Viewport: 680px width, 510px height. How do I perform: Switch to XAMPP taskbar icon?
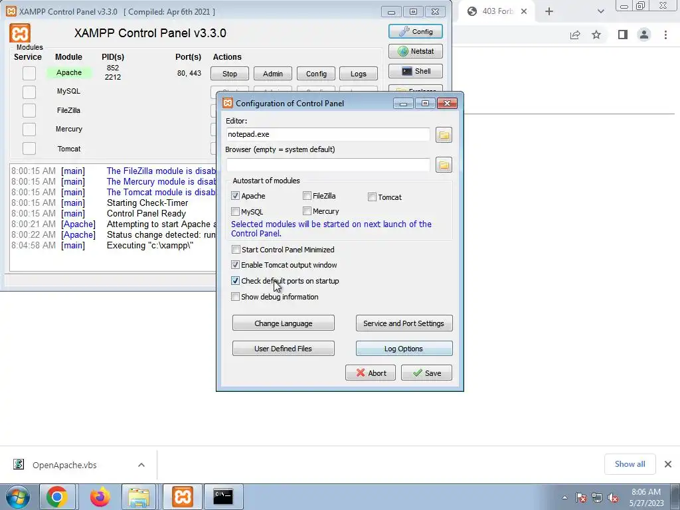[x=182, y=497]
